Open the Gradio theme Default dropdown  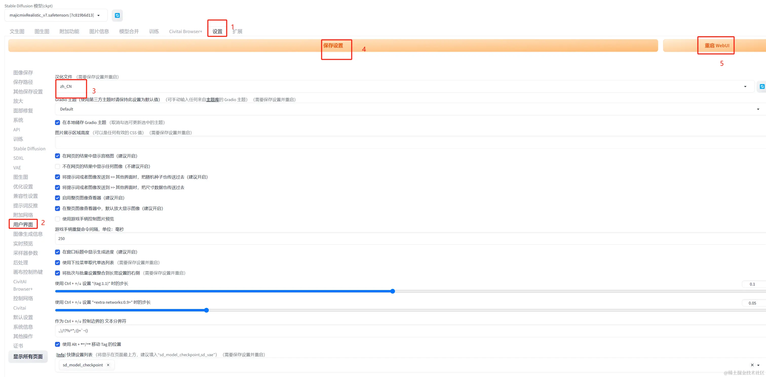pos(758,109)
